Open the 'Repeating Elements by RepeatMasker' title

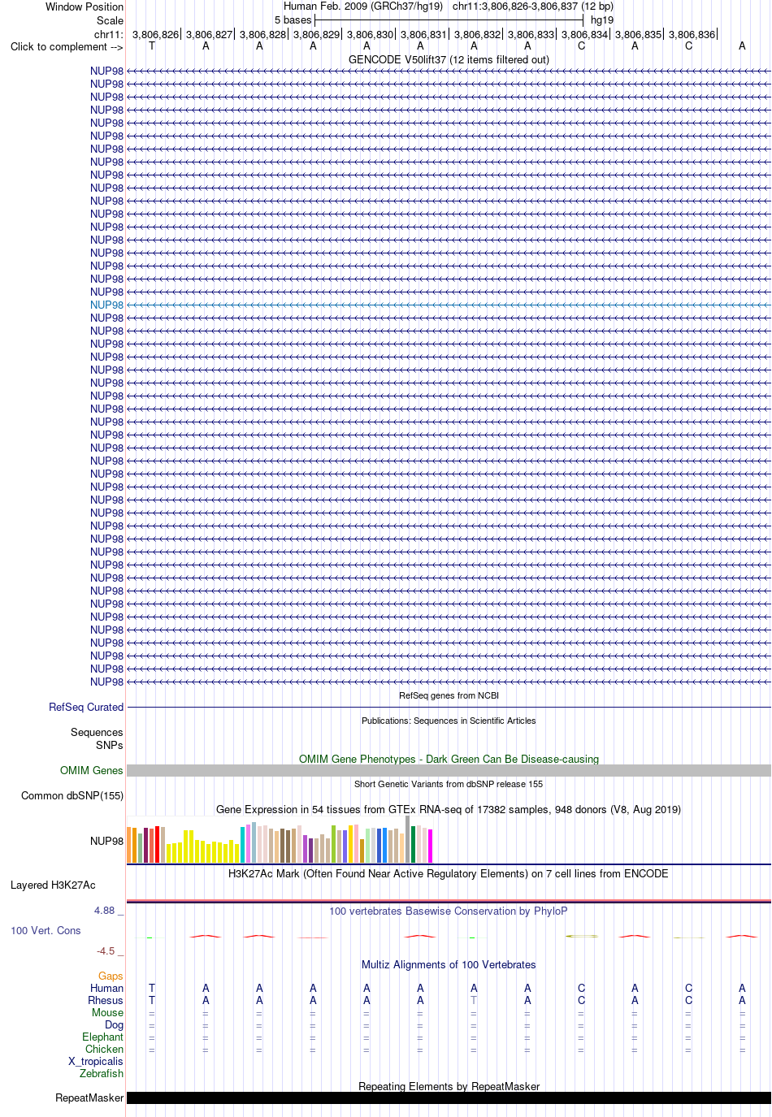[449, 1087]
